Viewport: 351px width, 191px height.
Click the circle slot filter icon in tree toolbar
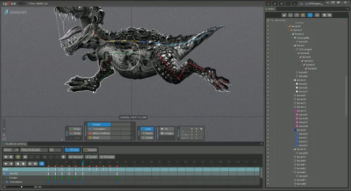pos(290,15)
